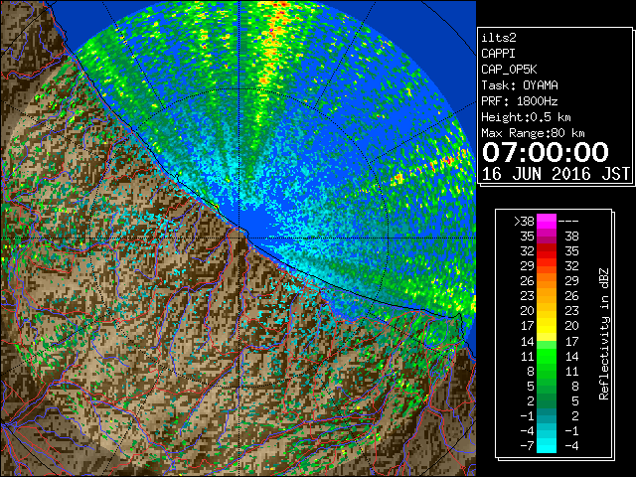Click the 'ilts2' label in info box
This screenshot has height=477, width=636.
click(x=499, y=38)
